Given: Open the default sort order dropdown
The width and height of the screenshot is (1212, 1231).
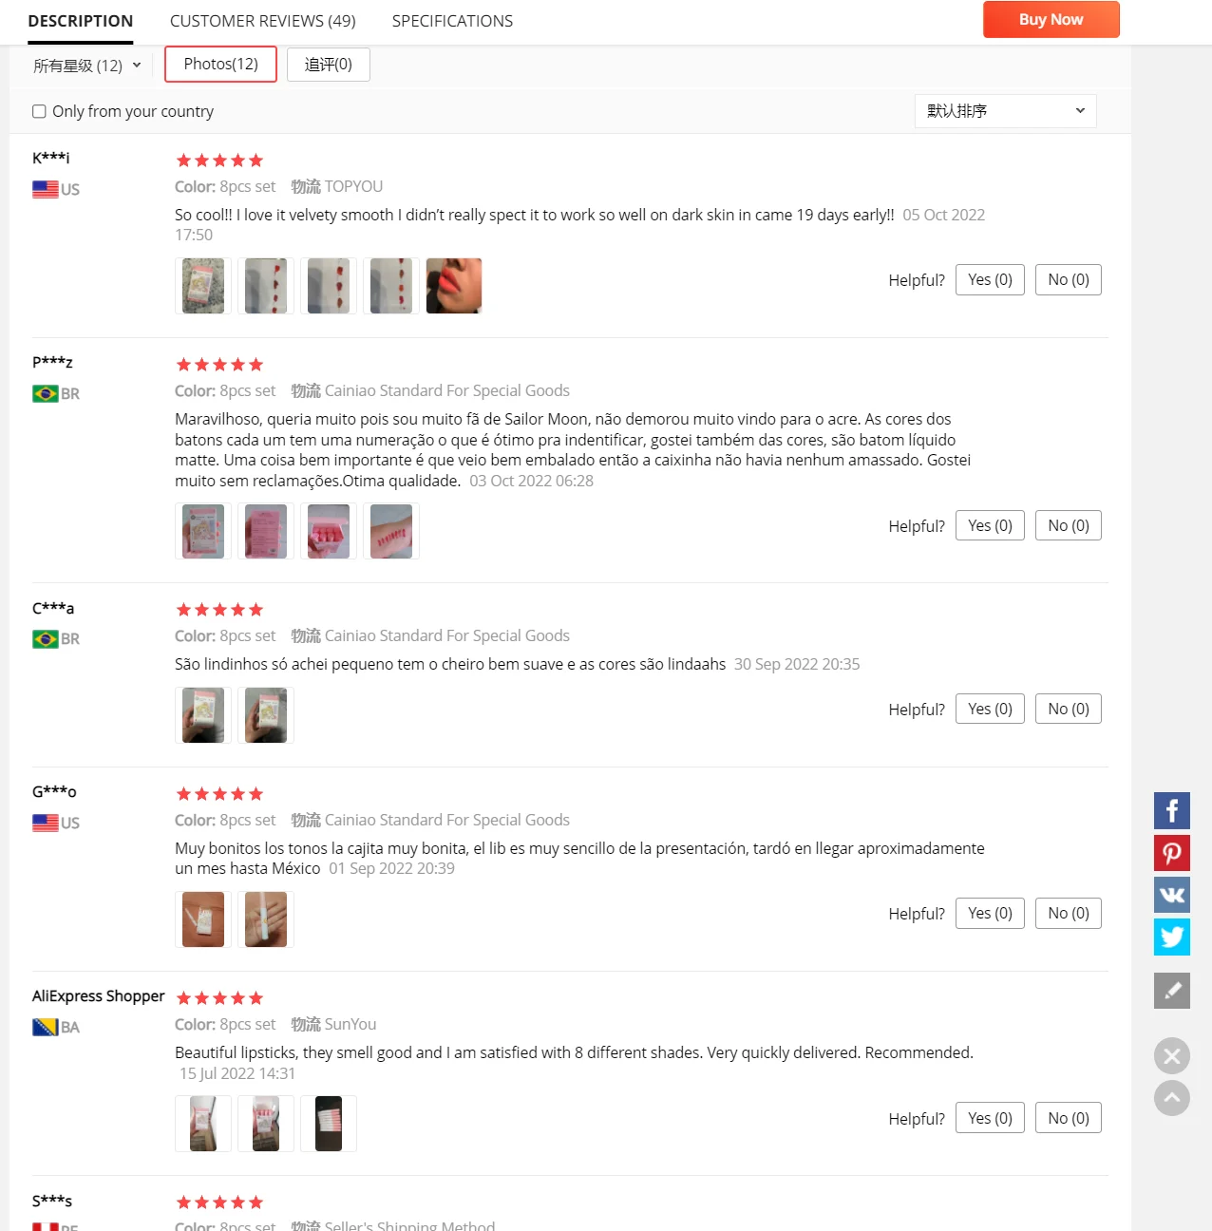Looking at the screenshot, I should (x=1006, y=111).
